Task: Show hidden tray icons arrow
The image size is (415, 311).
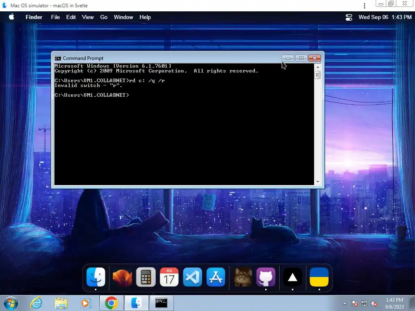Action: 344,304
